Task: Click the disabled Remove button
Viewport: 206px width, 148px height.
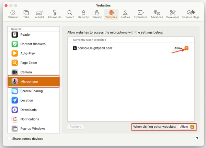Action: (76, 127)
